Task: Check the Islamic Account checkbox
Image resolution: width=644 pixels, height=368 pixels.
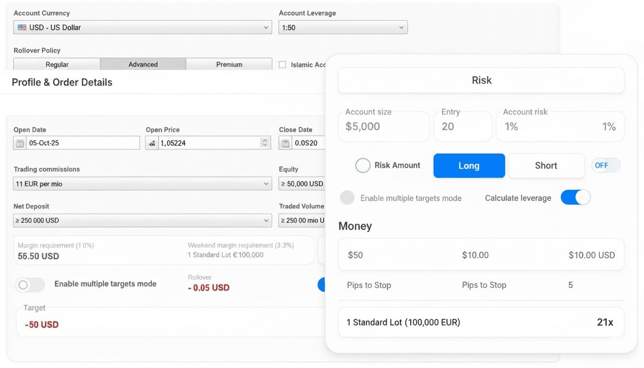Action: [282, 65]
